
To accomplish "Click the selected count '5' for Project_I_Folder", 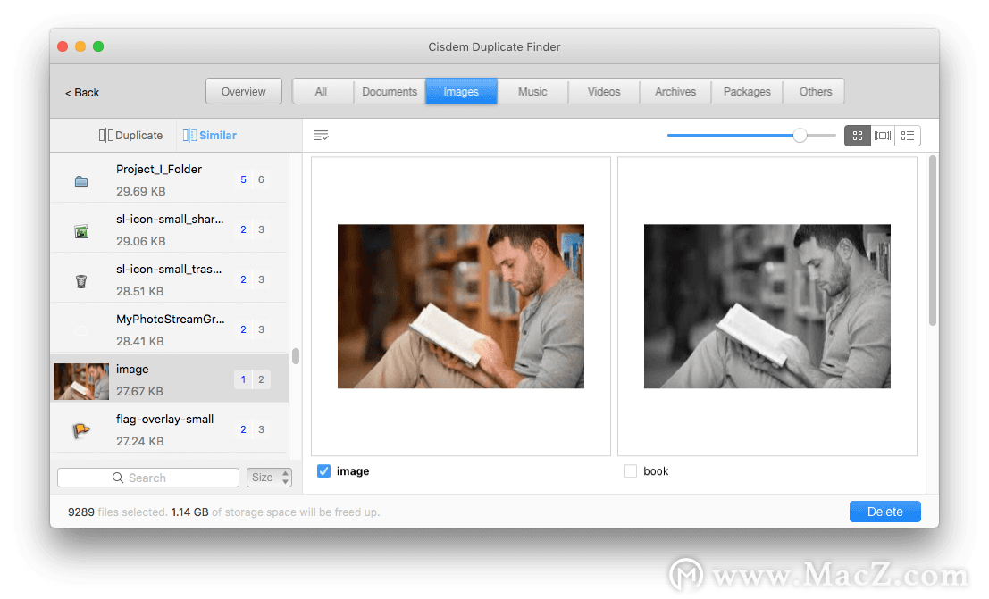I will click(x=244, y=179).
